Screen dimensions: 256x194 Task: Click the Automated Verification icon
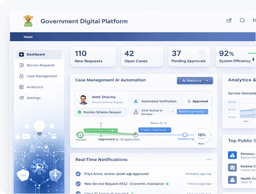point(135,101)
